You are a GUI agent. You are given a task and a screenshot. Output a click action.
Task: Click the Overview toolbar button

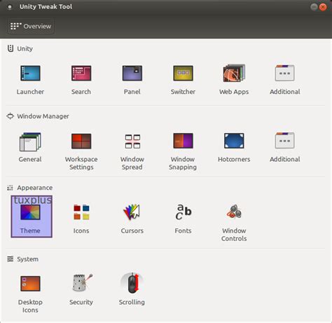pos(31,26)
